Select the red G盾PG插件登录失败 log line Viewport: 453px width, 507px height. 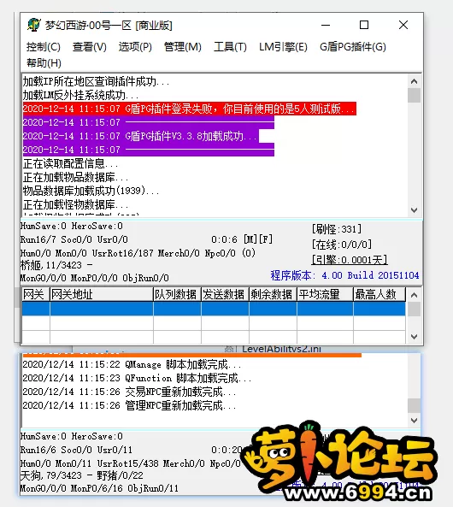coord(190,109)
